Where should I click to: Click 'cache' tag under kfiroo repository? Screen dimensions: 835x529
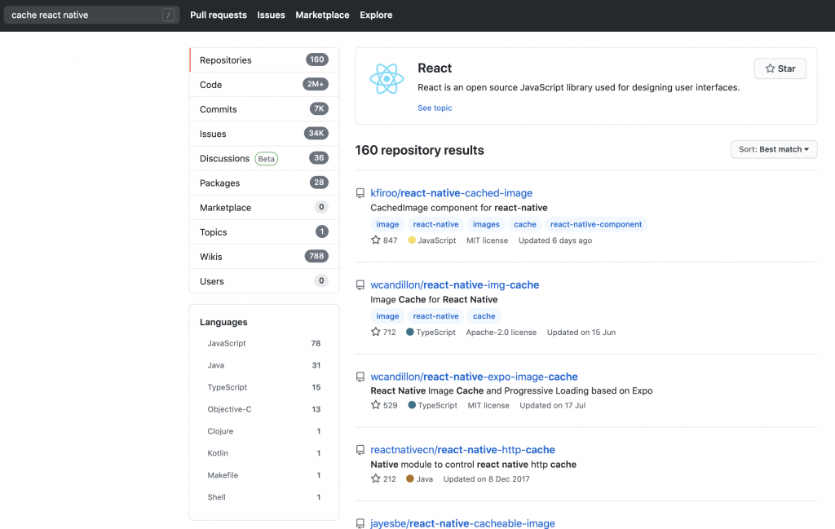[x=525, y=224]
